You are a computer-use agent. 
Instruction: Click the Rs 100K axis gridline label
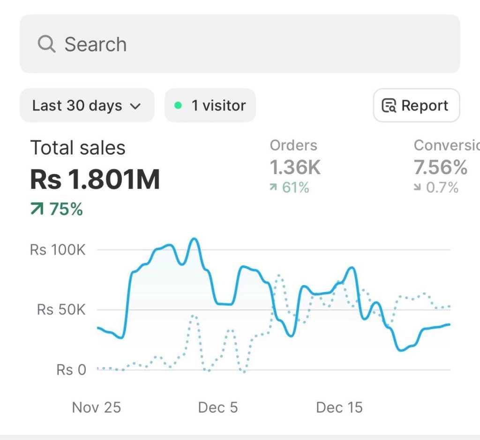pos(58,249)
